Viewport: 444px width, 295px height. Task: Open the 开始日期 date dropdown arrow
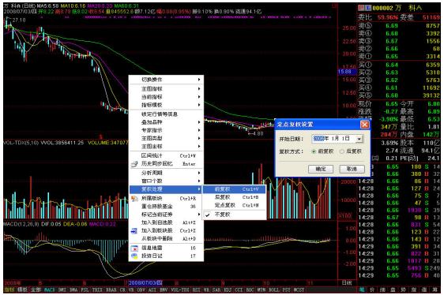(x=359, y=139)
